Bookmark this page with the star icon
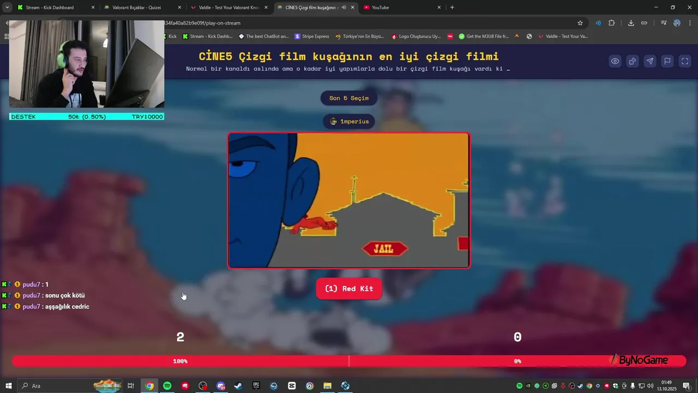 [x=580, y=23]
